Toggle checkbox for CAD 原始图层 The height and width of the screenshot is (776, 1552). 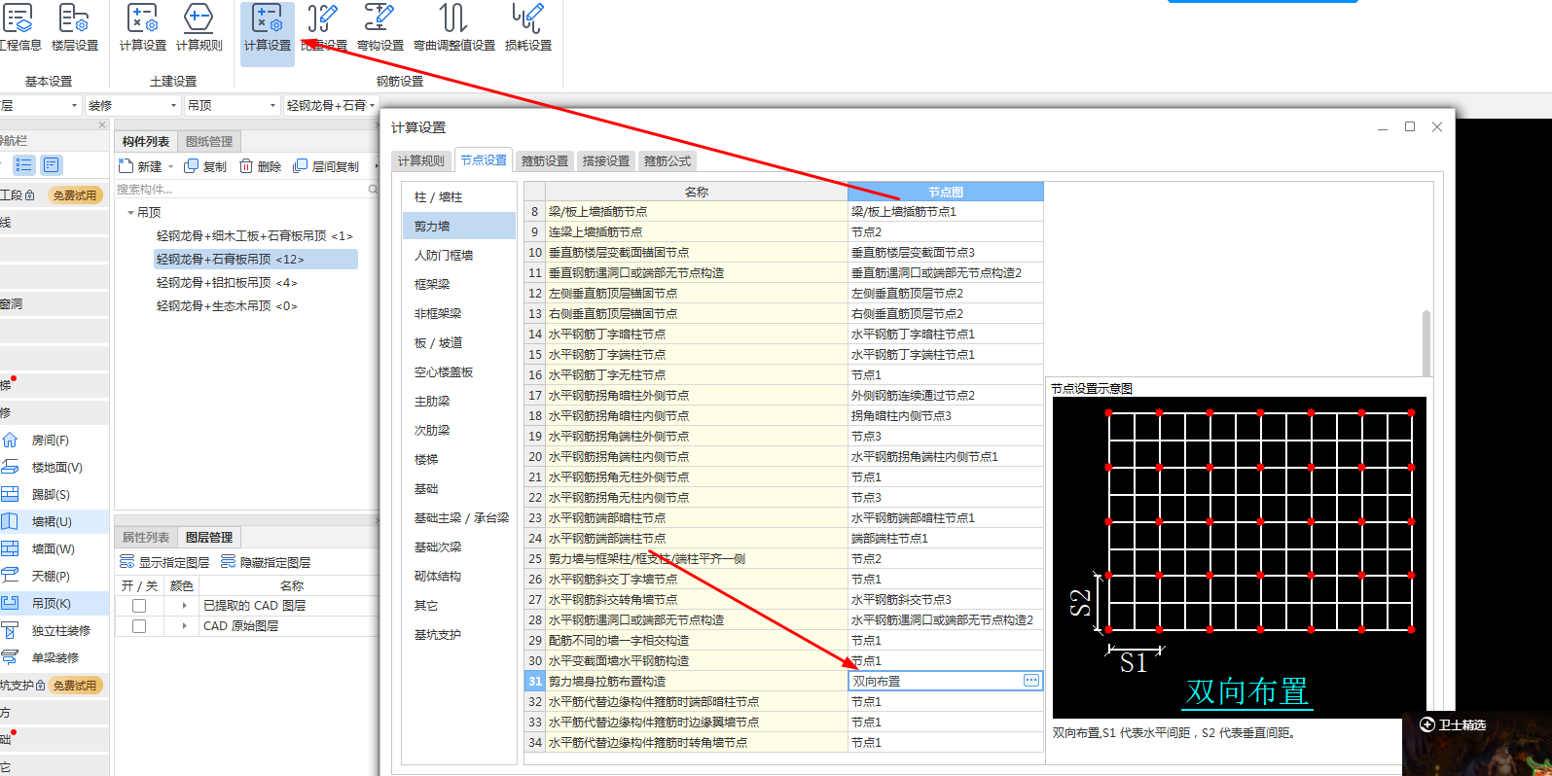pos(139,626)
